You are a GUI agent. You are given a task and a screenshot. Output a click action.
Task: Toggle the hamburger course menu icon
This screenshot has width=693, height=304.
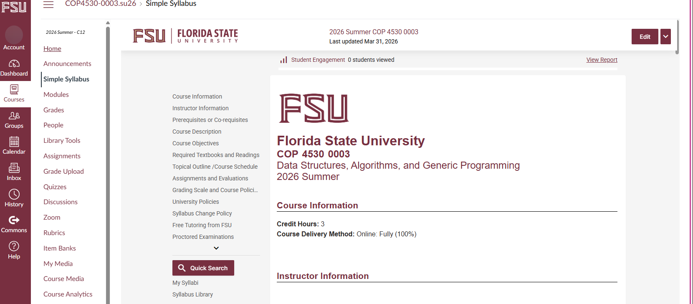[x=48, y=4]
